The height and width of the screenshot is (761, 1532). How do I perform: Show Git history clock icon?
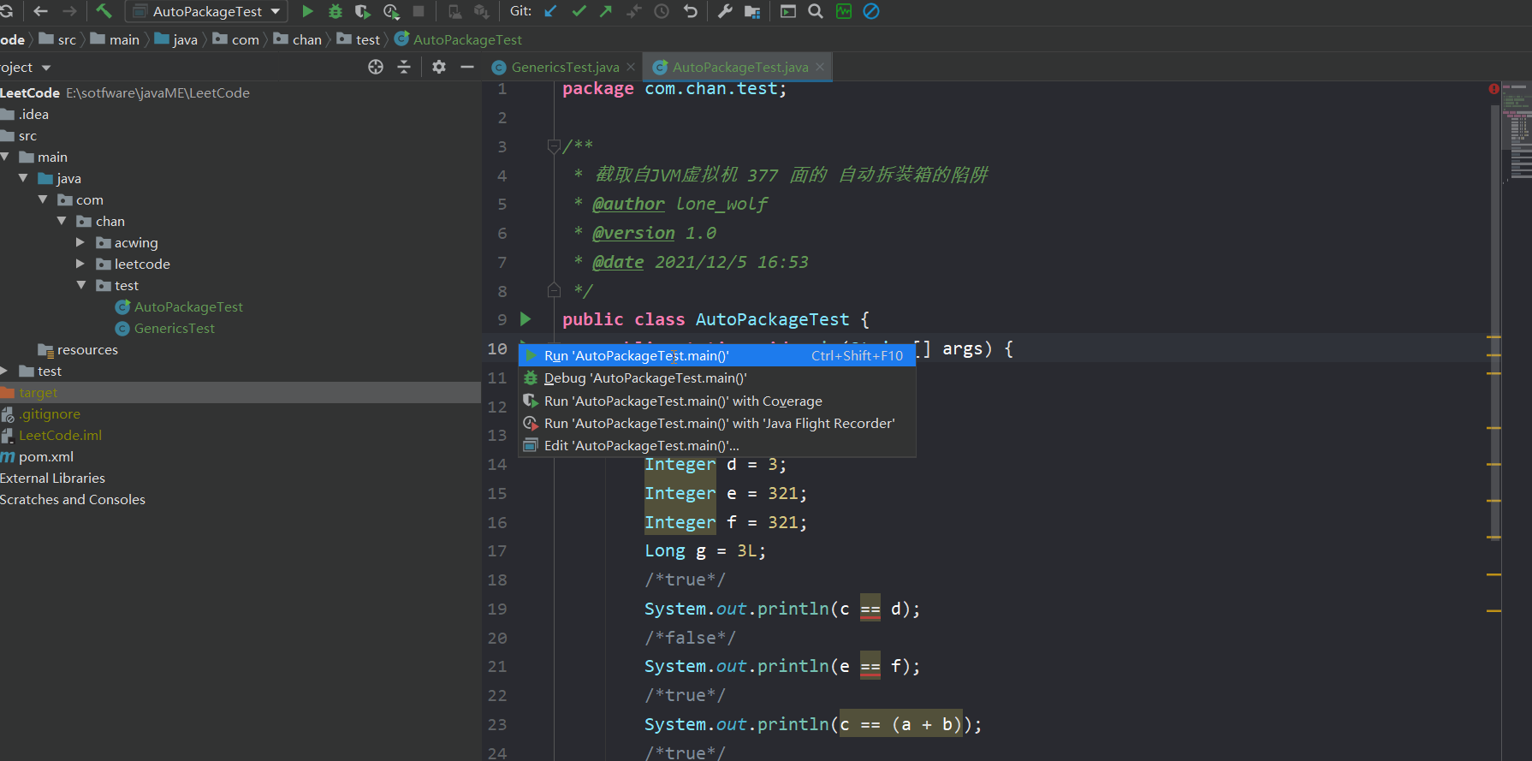tap(662, 11)
